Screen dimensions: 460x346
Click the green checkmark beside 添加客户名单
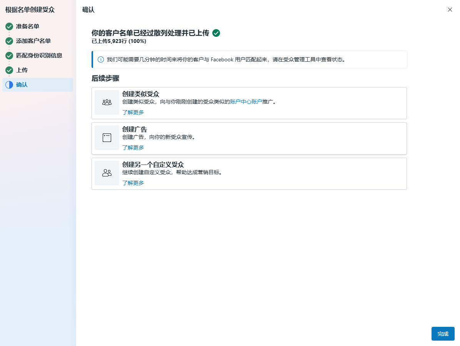point(9,41)
